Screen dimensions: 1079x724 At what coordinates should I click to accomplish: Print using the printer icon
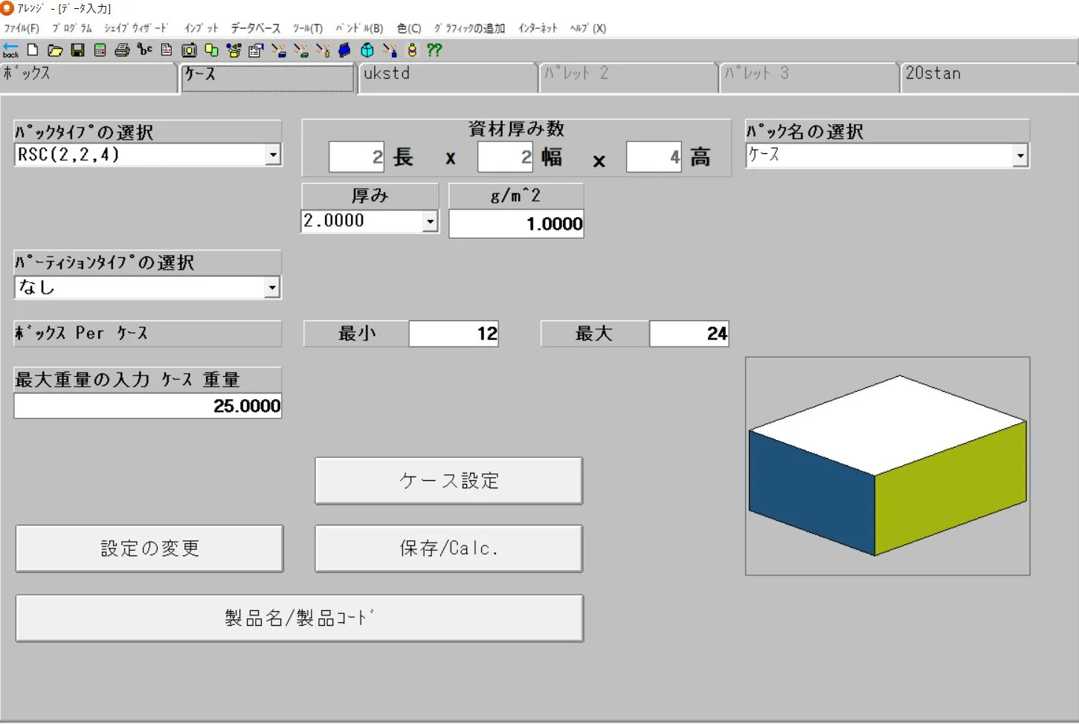tap(121, 51)
